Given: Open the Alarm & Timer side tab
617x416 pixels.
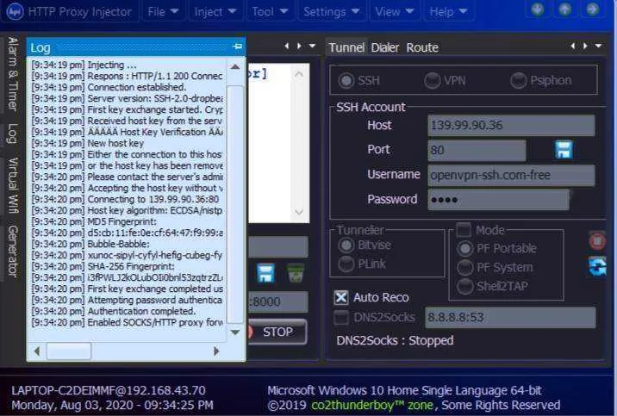Looking at the screenshot, I should point(13,73).
